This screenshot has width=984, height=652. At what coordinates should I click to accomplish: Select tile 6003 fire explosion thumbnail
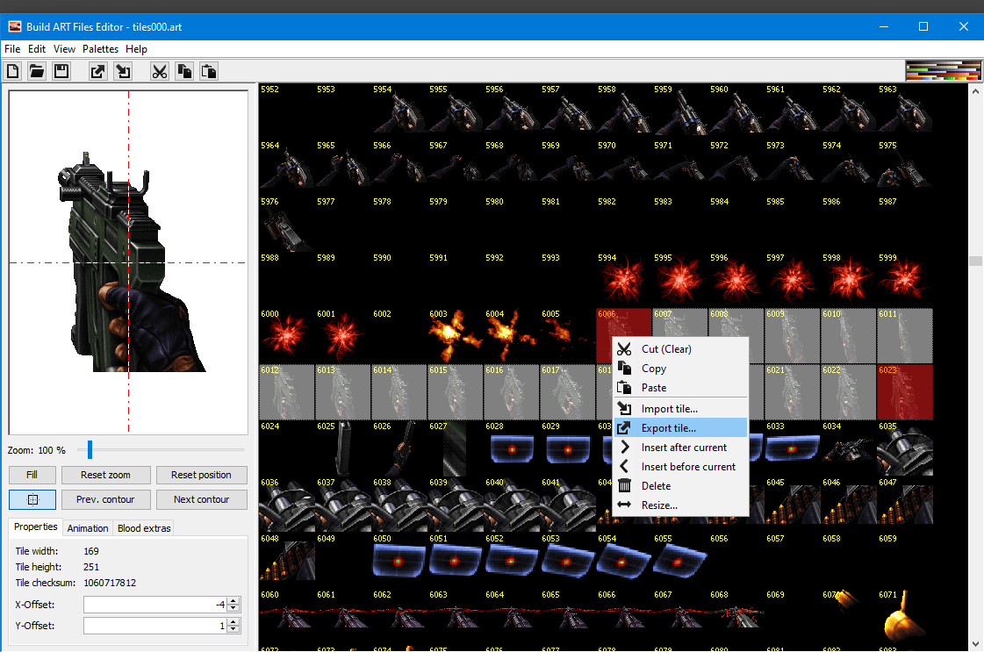[x=455, y=335]
